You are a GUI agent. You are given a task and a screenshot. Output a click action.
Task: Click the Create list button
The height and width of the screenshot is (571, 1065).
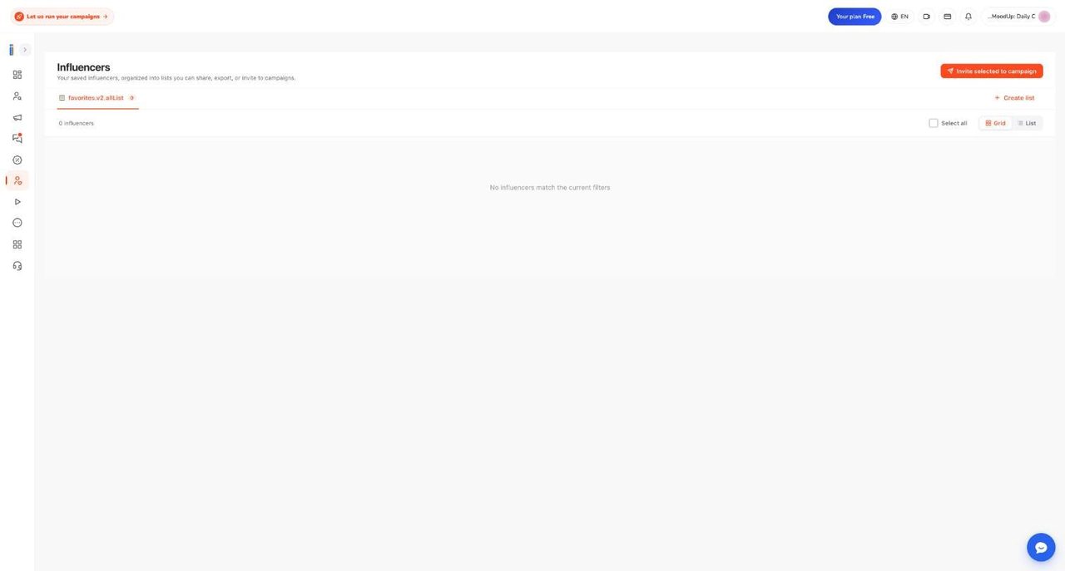(1014, 98)
